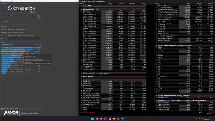Screen dimensions: 215x121
Task: Select the CPU PPT row in right pane
Action: 185,16
